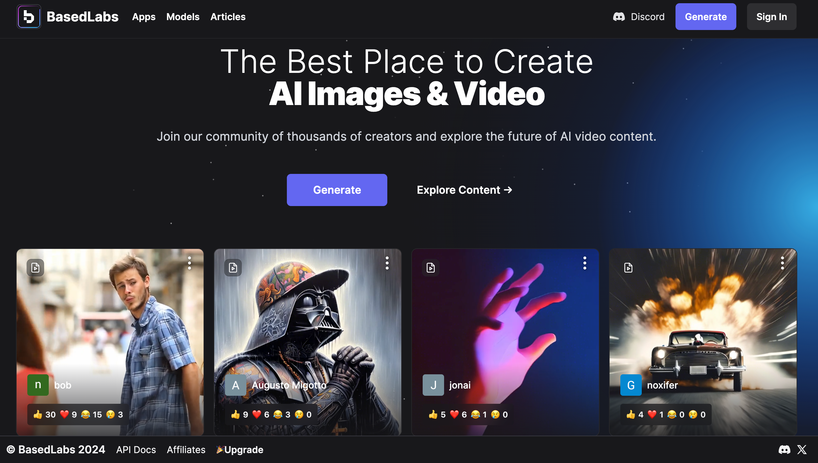Open Discord via the header icon
The image size is (818, 463).
619,17
